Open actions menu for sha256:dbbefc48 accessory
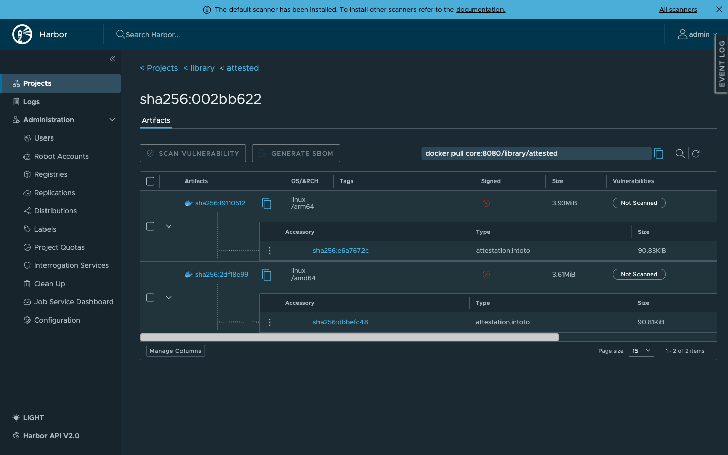This screenshot has height=455, width=728. (270, 322)
